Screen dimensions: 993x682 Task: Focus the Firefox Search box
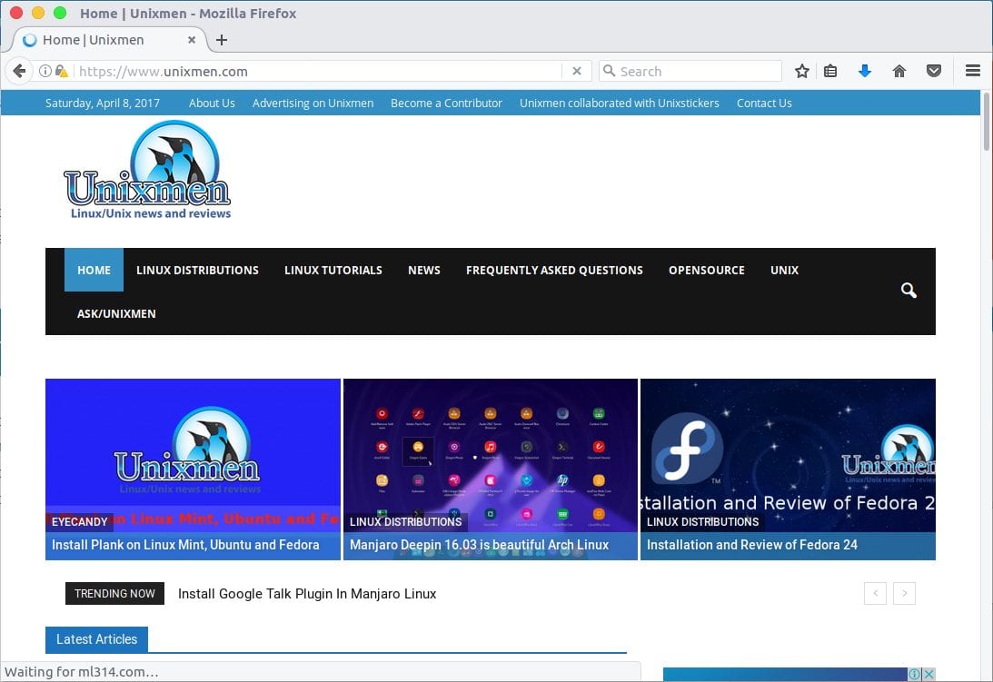point(690,71)
